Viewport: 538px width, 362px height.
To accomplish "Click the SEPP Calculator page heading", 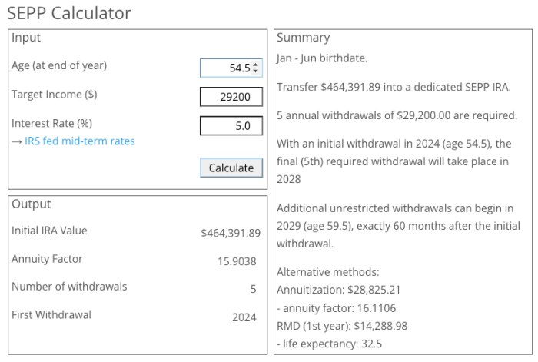I will click(x=69, y=13).
